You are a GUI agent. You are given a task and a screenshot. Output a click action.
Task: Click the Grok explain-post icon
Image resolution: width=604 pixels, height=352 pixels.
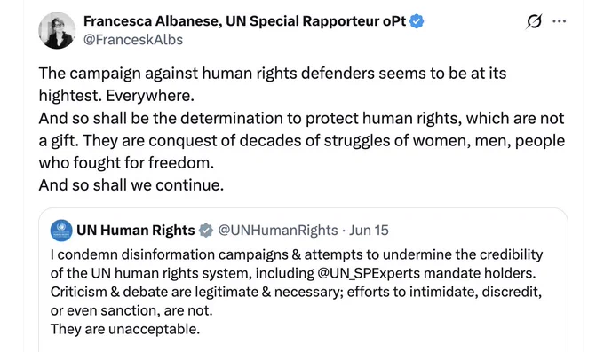click(535, 21)
